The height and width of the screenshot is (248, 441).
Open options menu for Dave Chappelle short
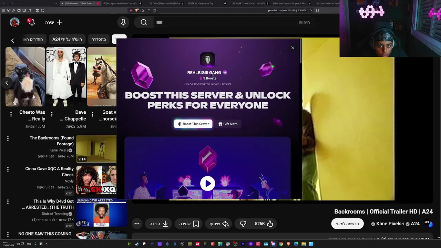click(x=52, y=114)
